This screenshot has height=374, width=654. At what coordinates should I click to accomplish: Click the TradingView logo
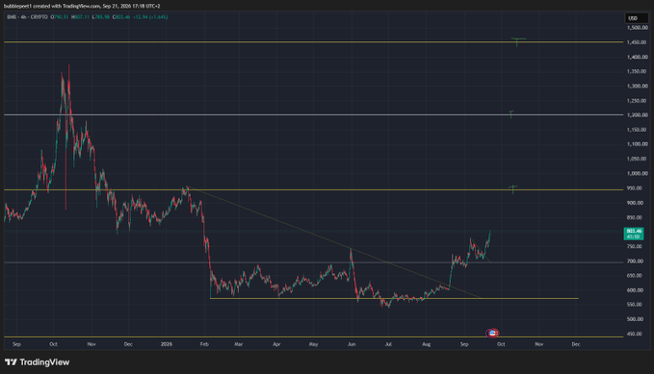click(38, 362)
